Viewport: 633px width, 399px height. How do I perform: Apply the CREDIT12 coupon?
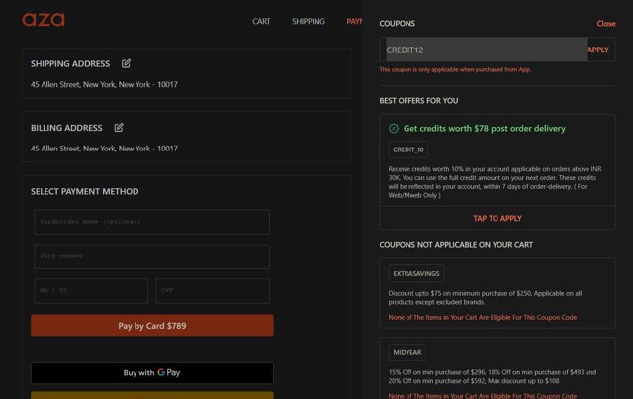point(597,50)
